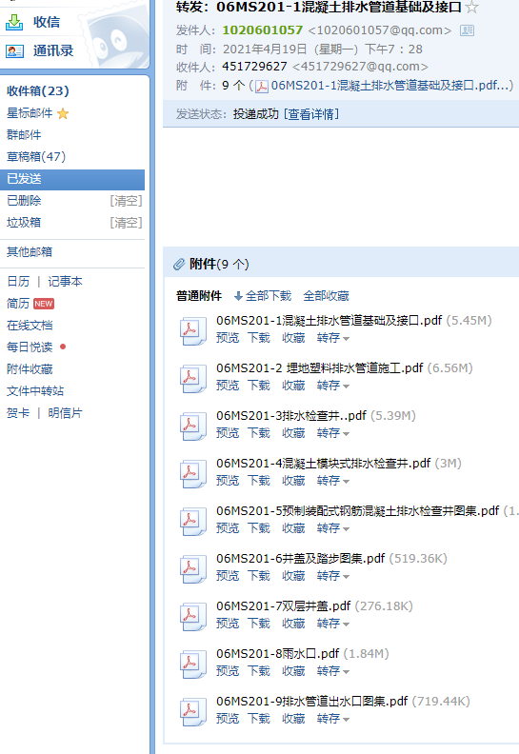Open 垃圾箱 folder
519x754 pixels.
point(24,223)
